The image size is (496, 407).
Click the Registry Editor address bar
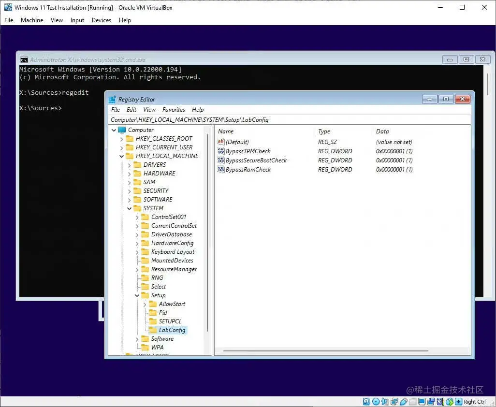290,120
